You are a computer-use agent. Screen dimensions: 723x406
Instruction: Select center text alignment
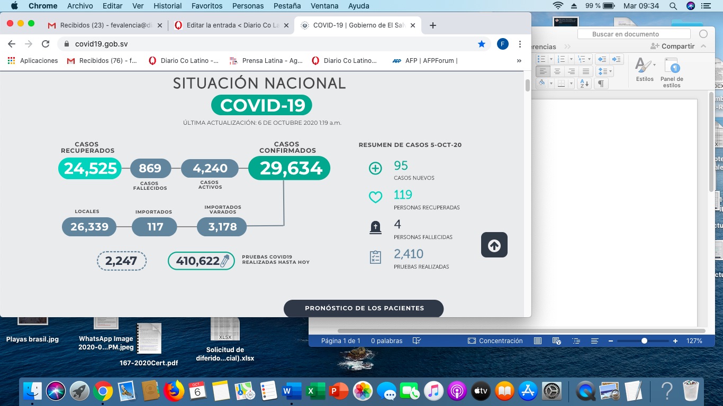click(557, 71)
